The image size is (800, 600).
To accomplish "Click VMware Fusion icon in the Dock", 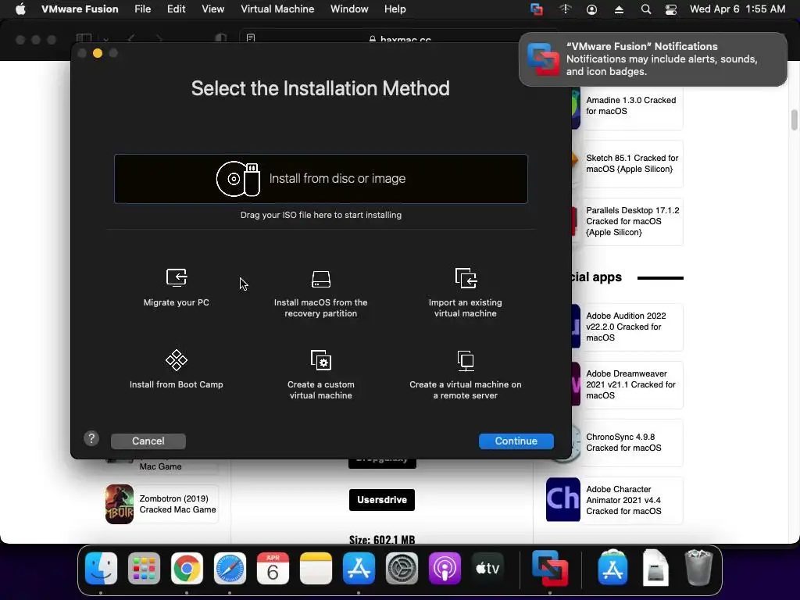I will pyautogui.click(x=550, y=568).
